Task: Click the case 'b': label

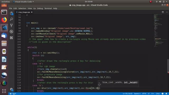Action: click(37, 85)
